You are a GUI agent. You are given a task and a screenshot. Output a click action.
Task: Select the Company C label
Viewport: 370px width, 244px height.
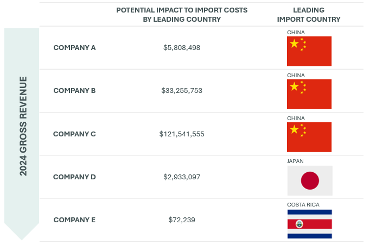(x=74, y=134)
